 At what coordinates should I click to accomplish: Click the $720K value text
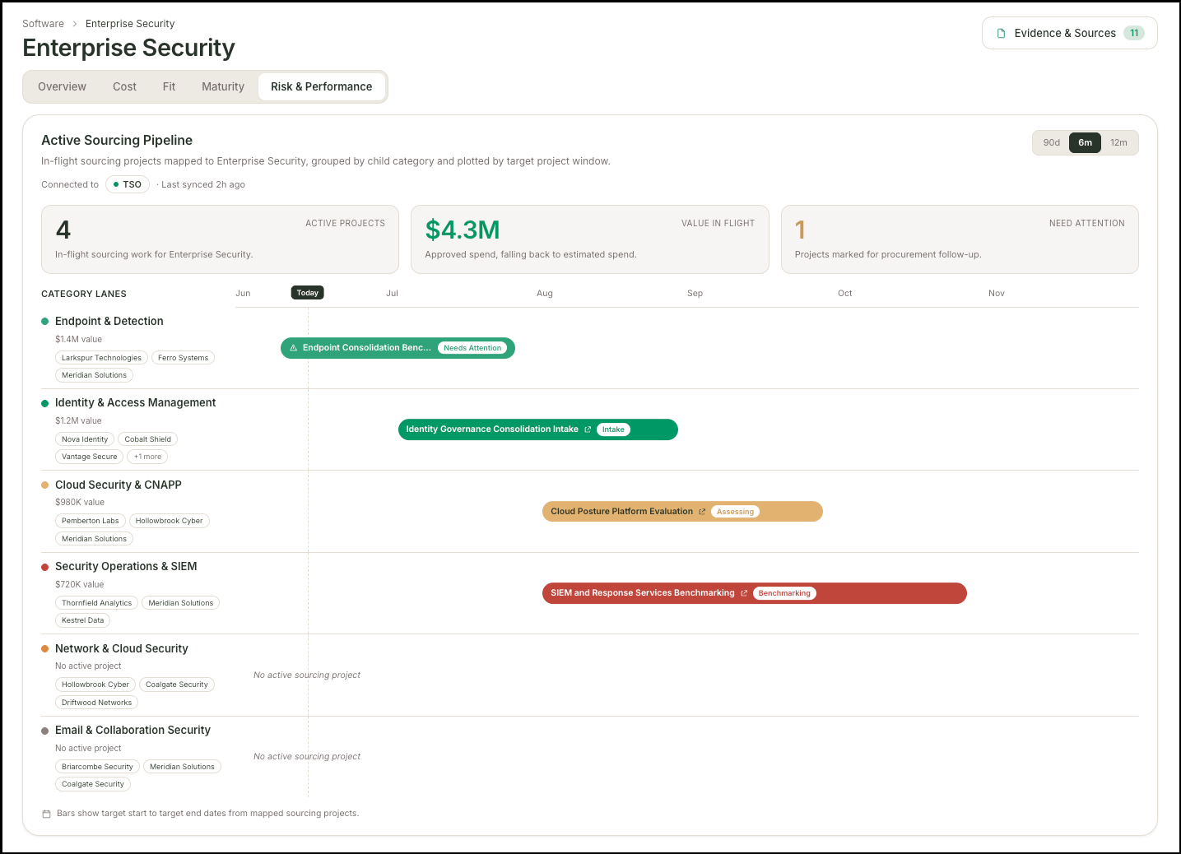click(79, 585)
